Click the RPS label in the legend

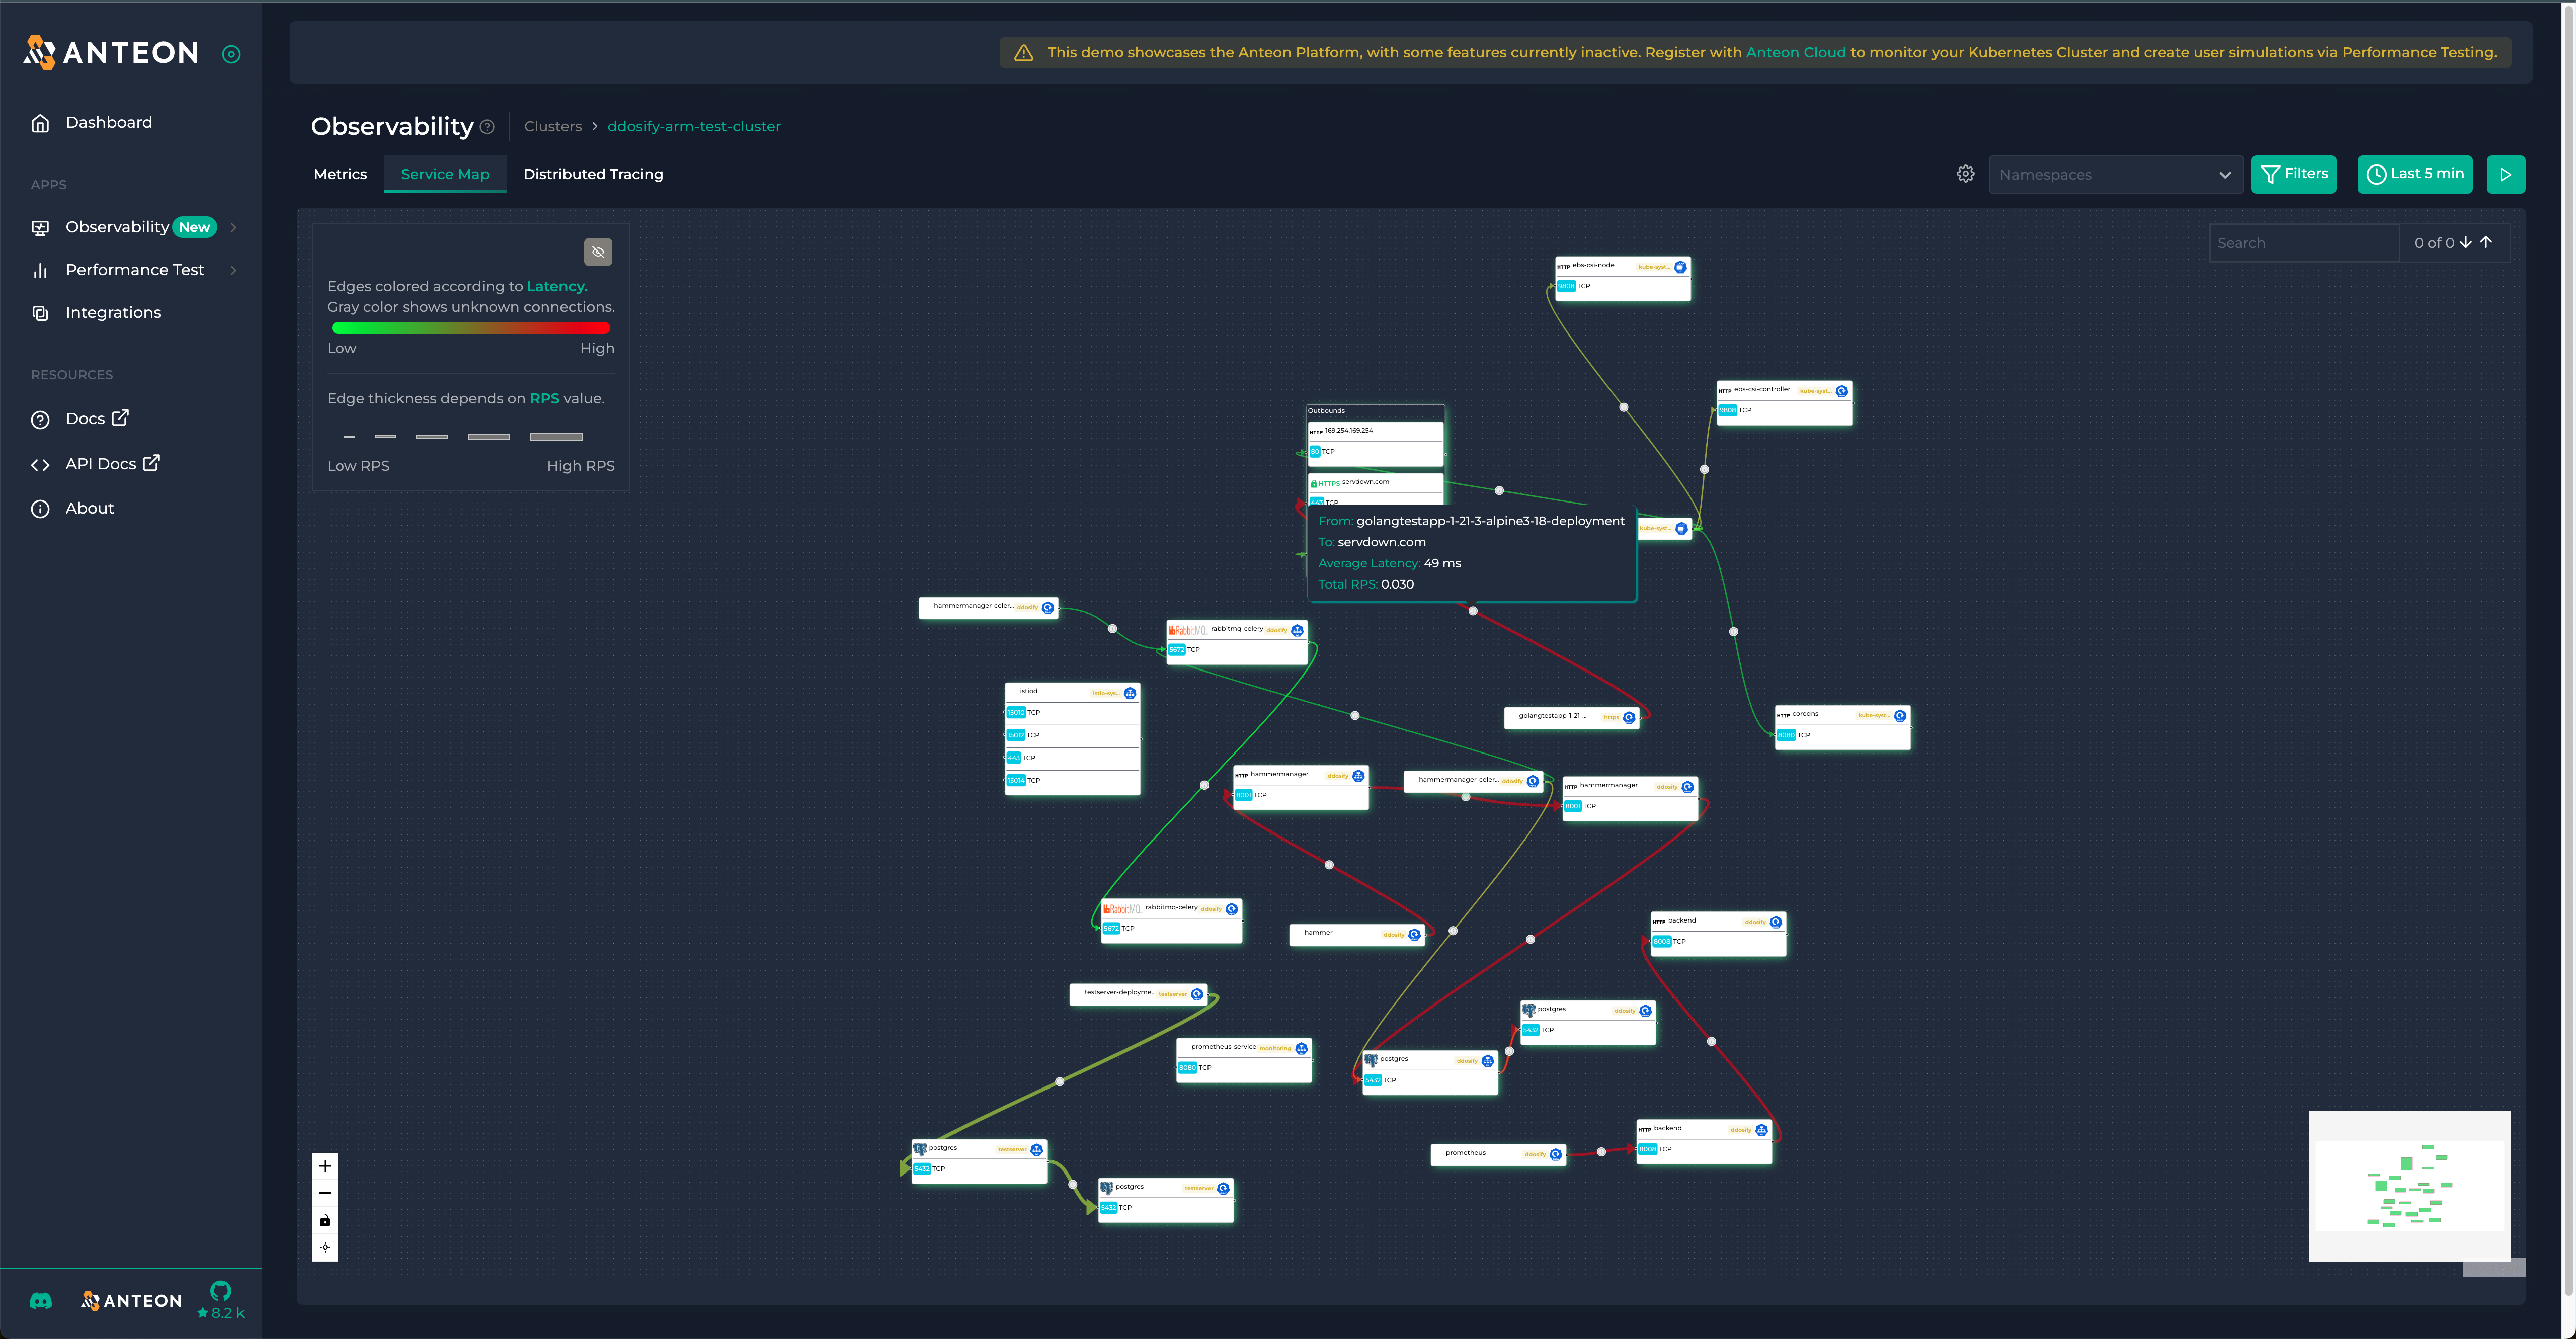[544, 398]
